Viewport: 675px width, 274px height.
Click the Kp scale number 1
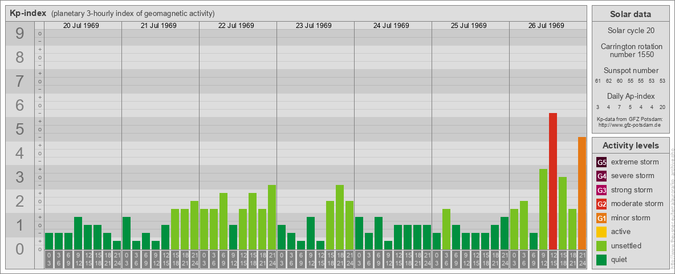[20, 225]
